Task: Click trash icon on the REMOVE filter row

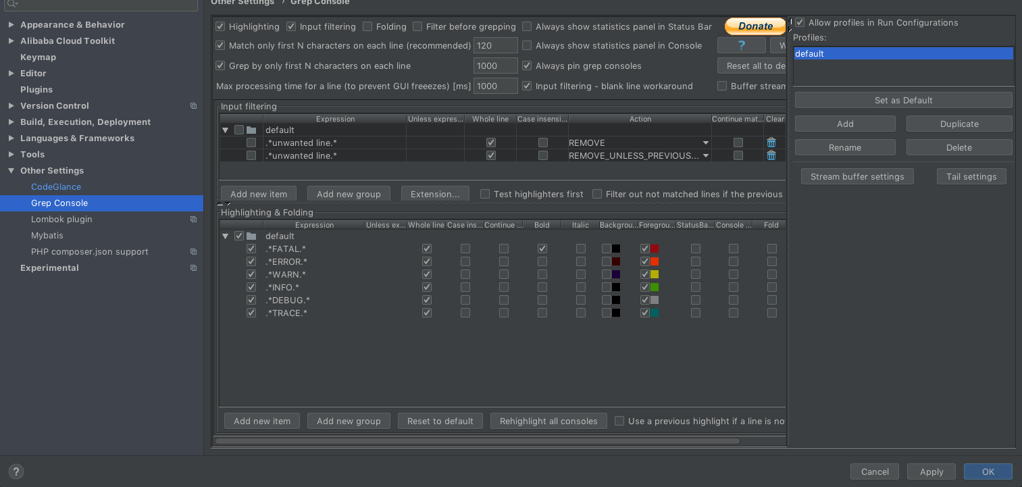Action: (x=771, y=143)
